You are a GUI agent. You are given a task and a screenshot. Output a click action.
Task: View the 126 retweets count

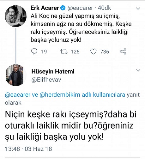click(x=75, y=52)
